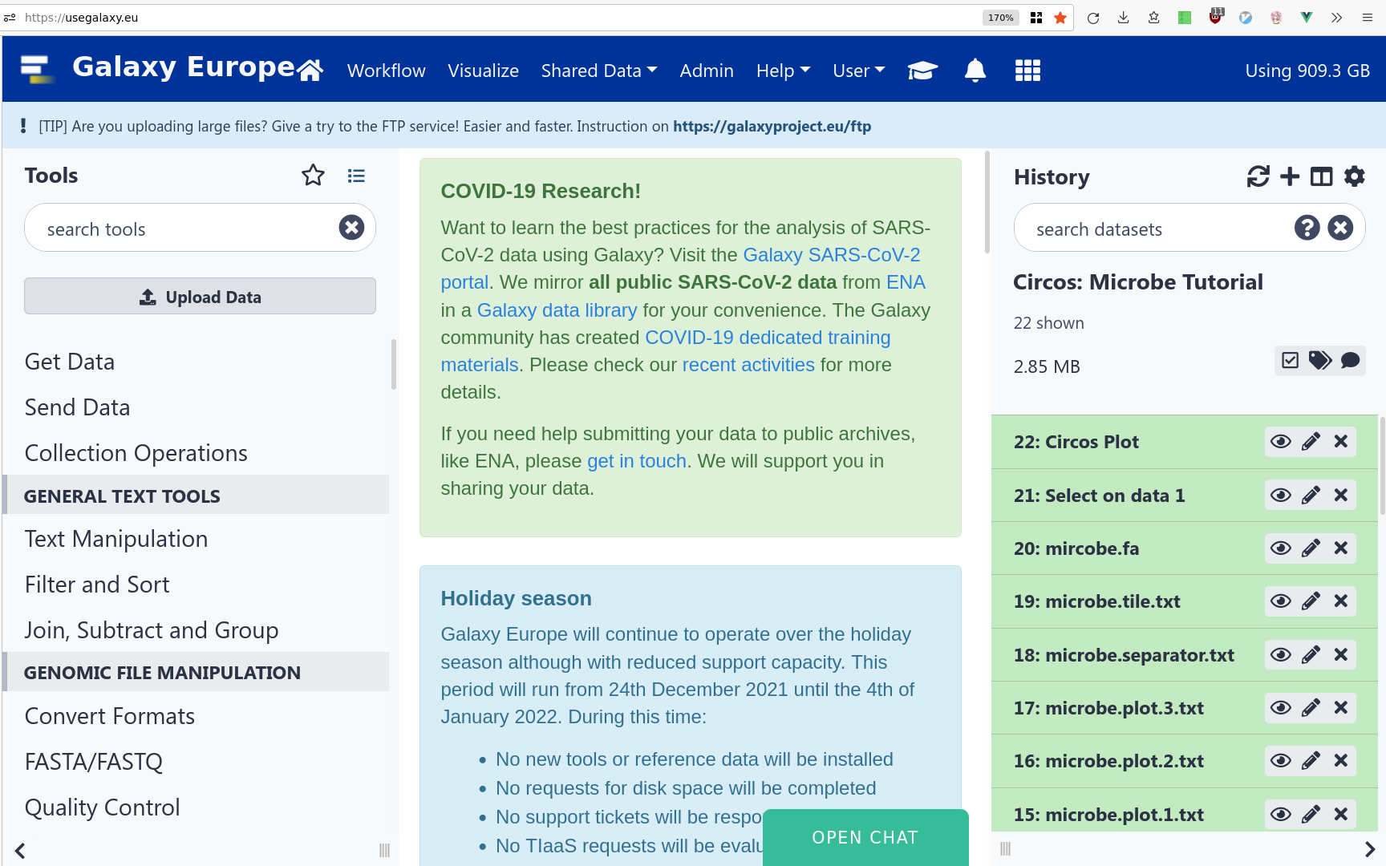
Task: View data of 18: microbe.separator.txt
Action: pyautogui.click(x=1281, y=655)
